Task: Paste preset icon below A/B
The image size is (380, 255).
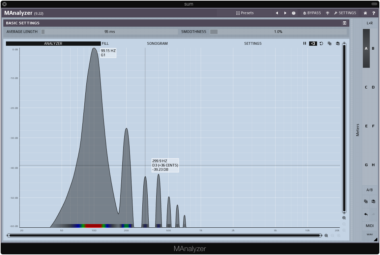Action: [373, 201]
